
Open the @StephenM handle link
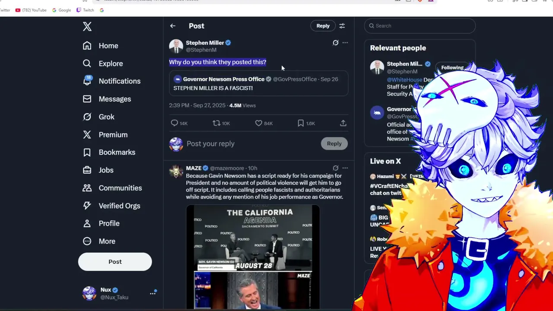coord(201,50)
